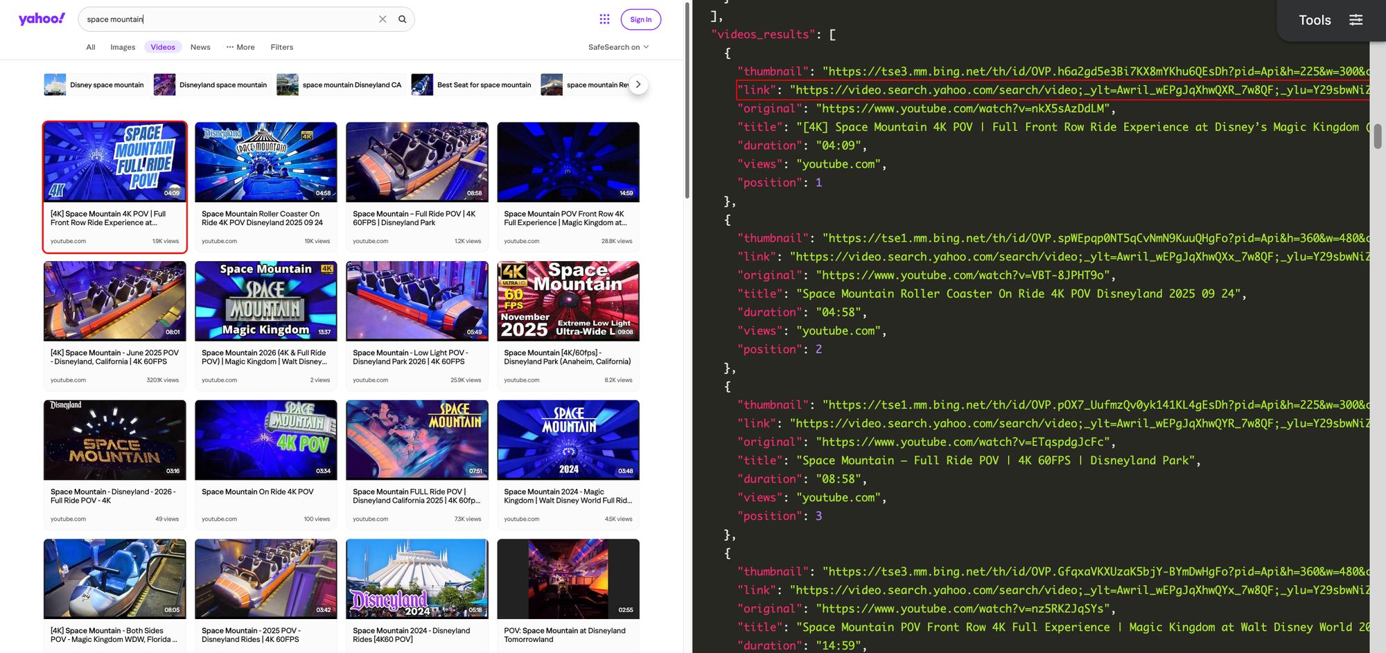This screenshot has height=653, width=1386.
Task: Click title 'Space Mountain On Ride 4K POV'
Action: click(x=258, y=492)
